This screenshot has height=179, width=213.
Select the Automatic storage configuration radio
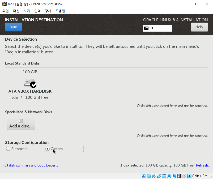8,149
